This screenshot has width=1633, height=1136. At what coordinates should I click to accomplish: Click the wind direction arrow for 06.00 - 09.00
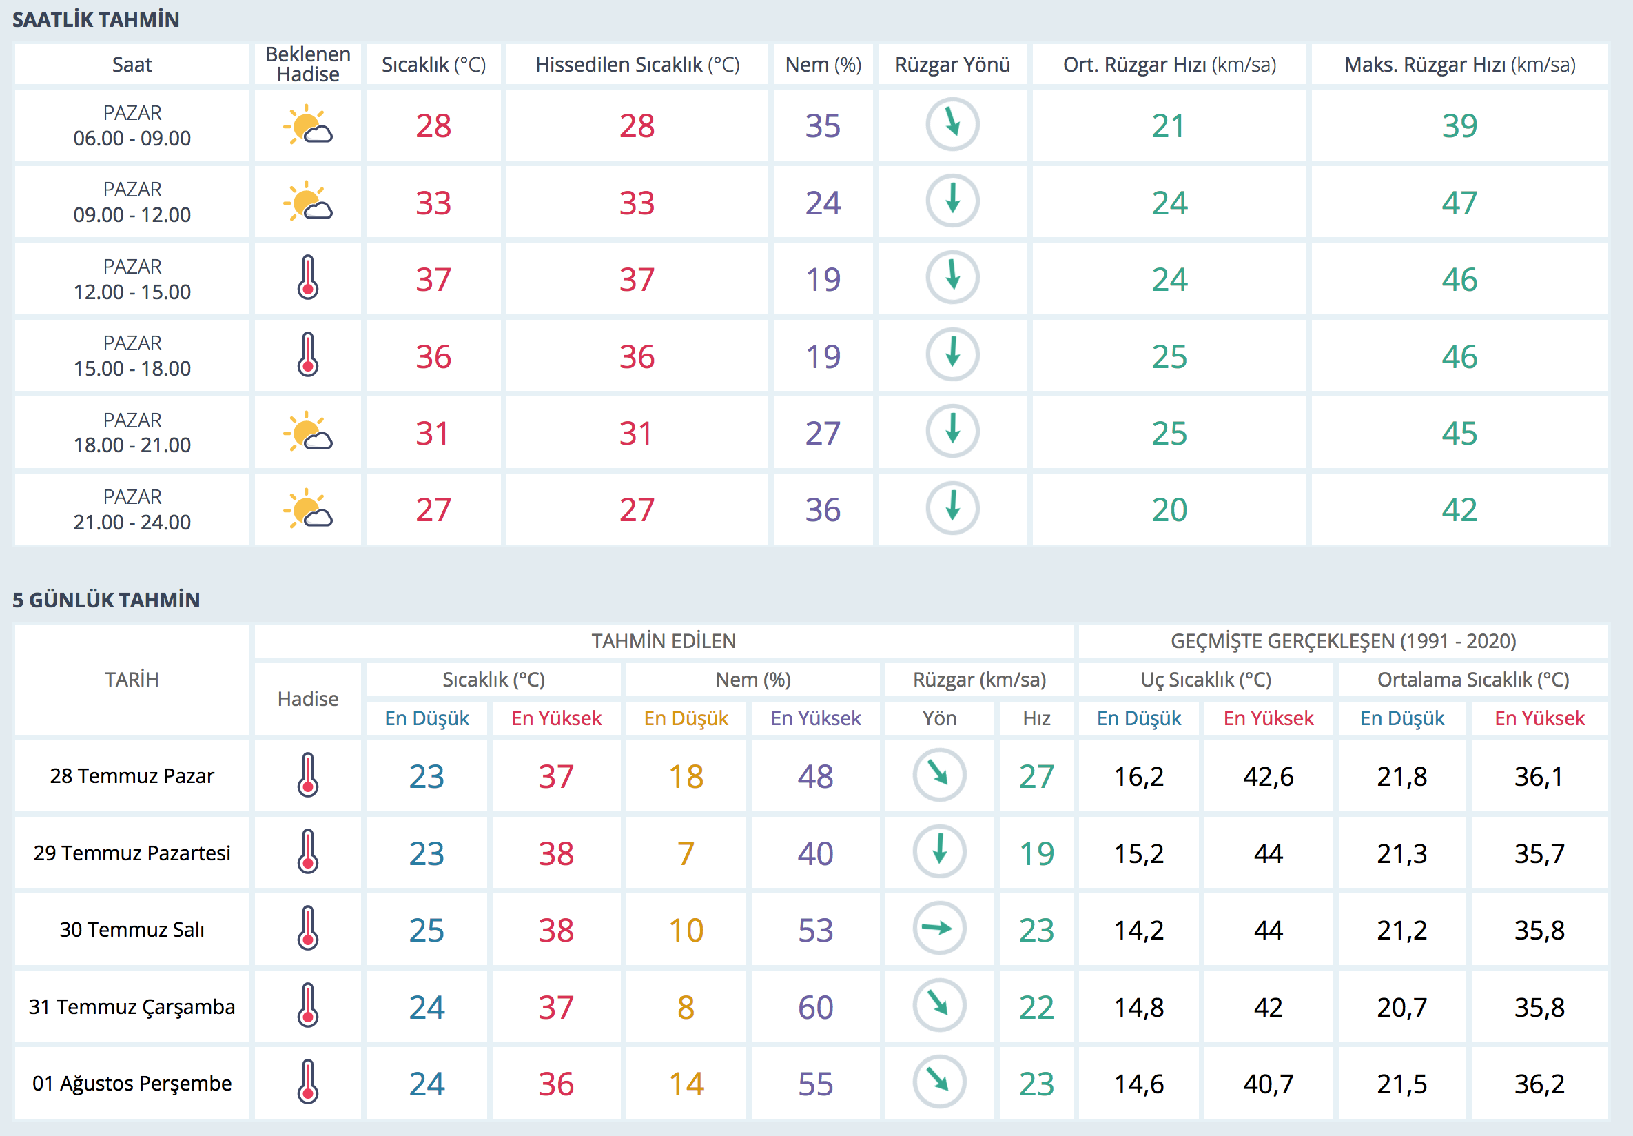[x=952, y=125]
